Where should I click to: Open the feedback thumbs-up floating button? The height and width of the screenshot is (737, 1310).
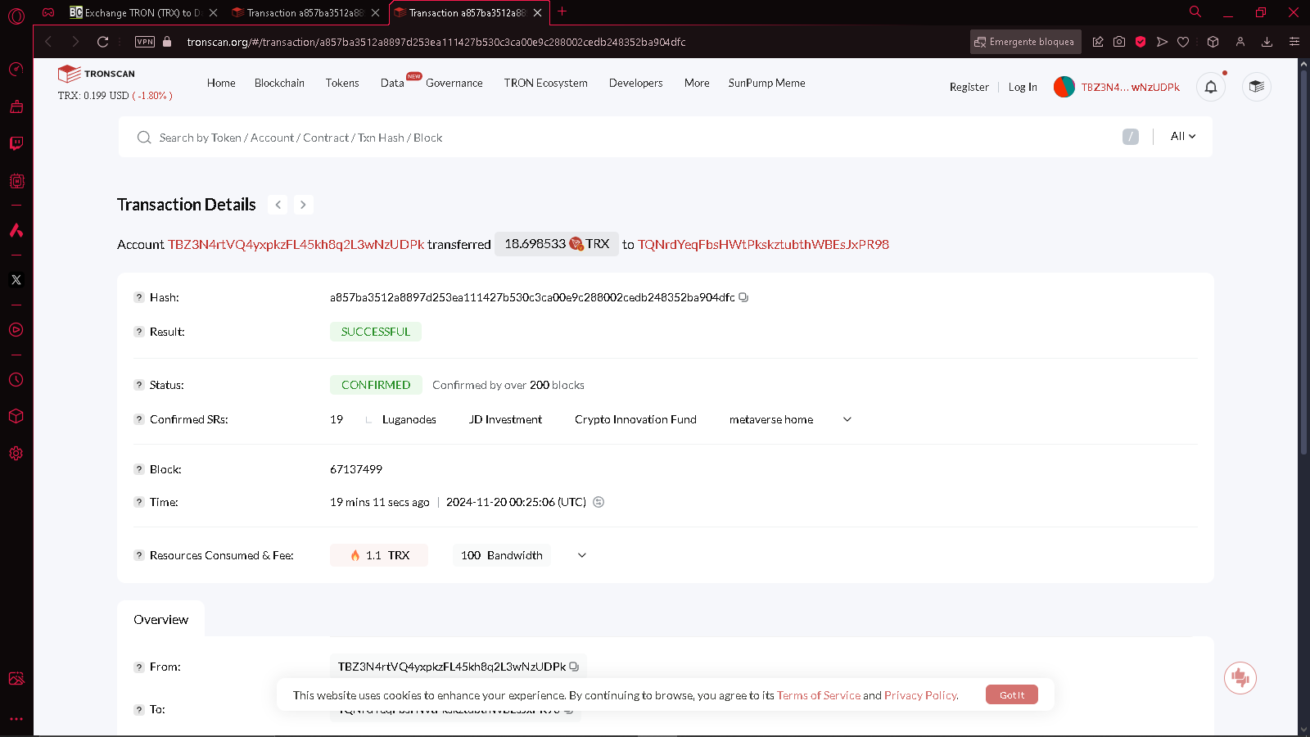[1240, 678]
